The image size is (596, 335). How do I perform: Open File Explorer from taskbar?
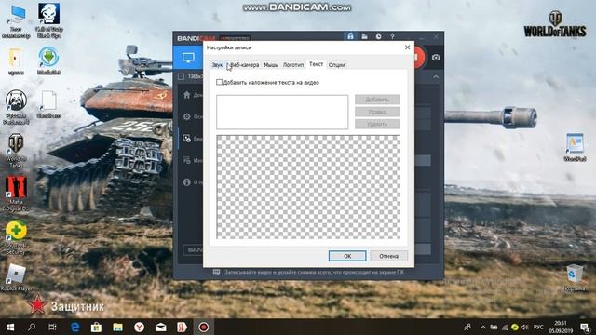[x=117, y=327]
